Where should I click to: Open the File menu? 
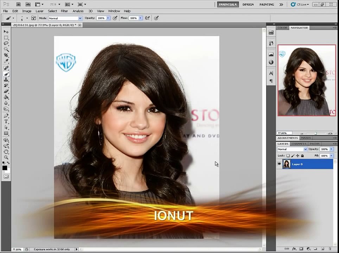point(5,11)
